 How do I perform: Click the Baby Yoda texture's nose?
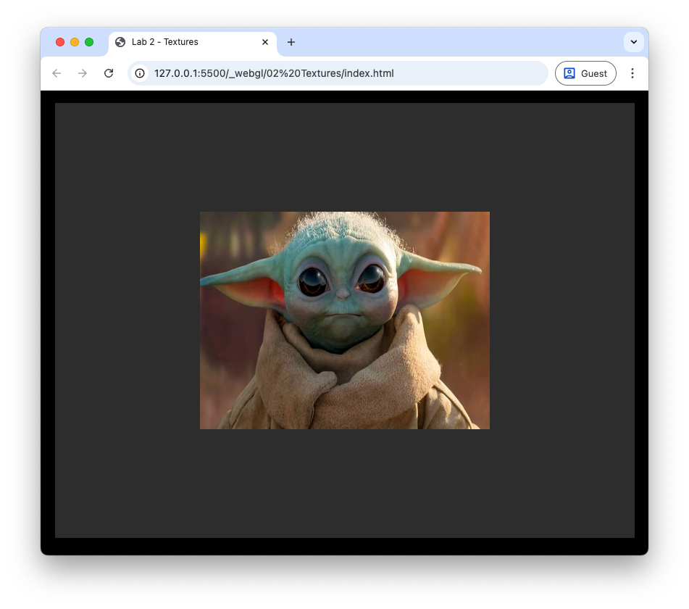coord(341,296)
